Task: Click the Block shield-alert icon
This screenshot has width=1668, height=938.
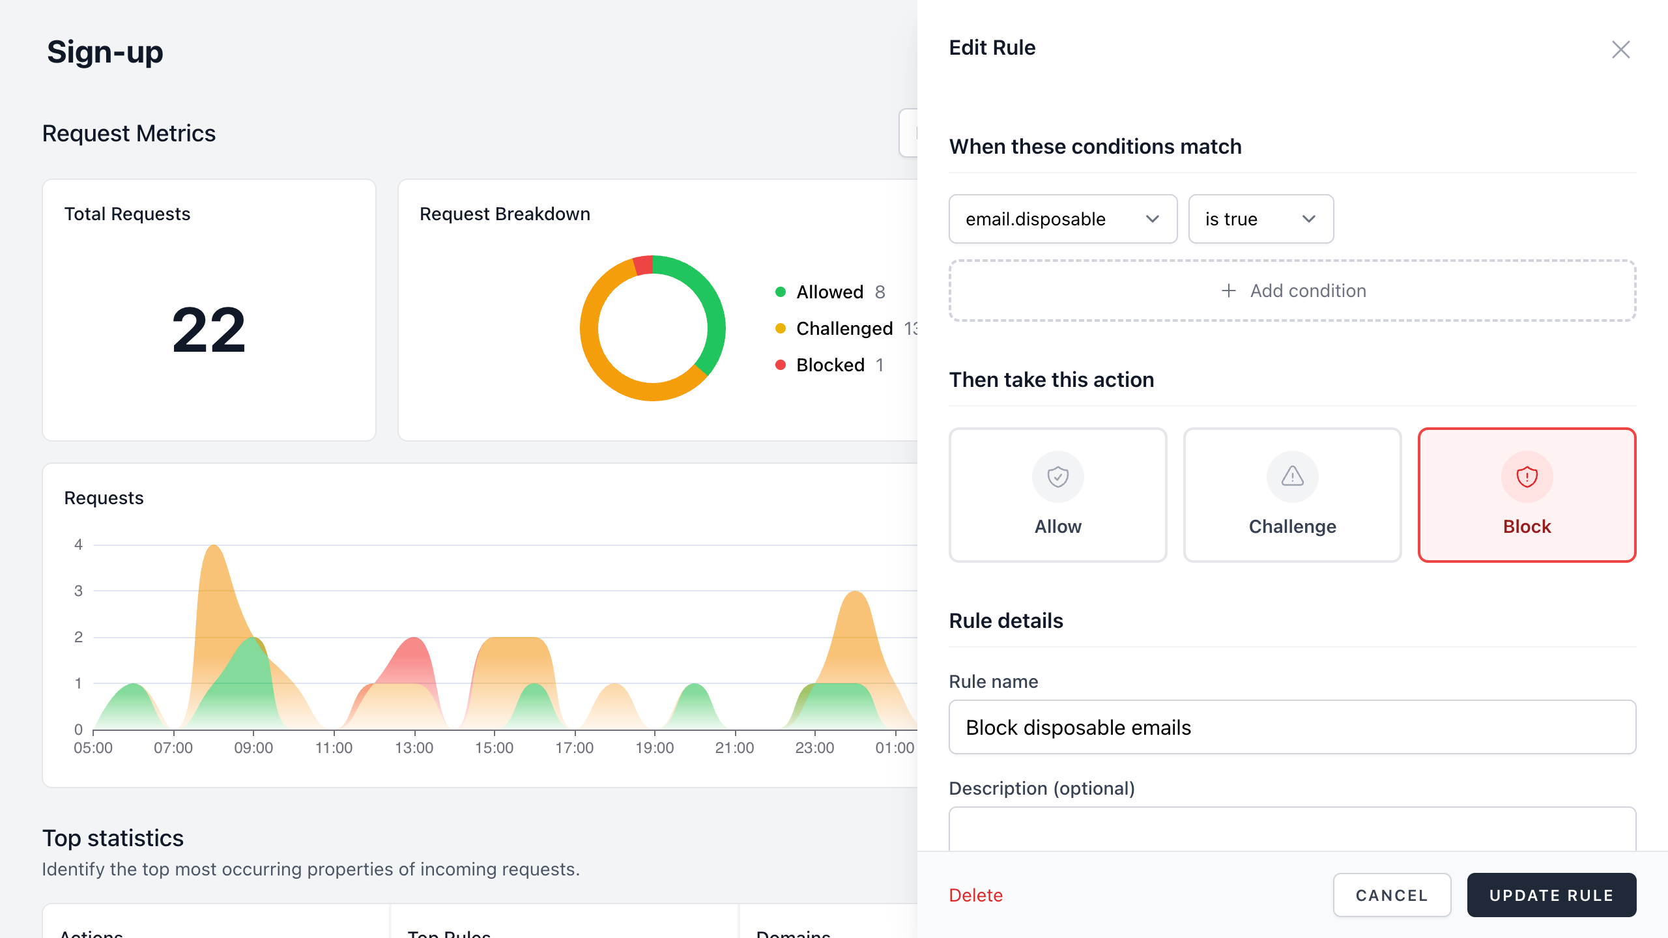Action: point(1527,477)
